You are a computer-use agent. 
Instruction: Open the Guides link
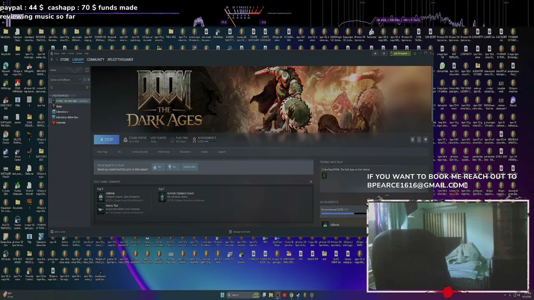(x=204, y=152)
